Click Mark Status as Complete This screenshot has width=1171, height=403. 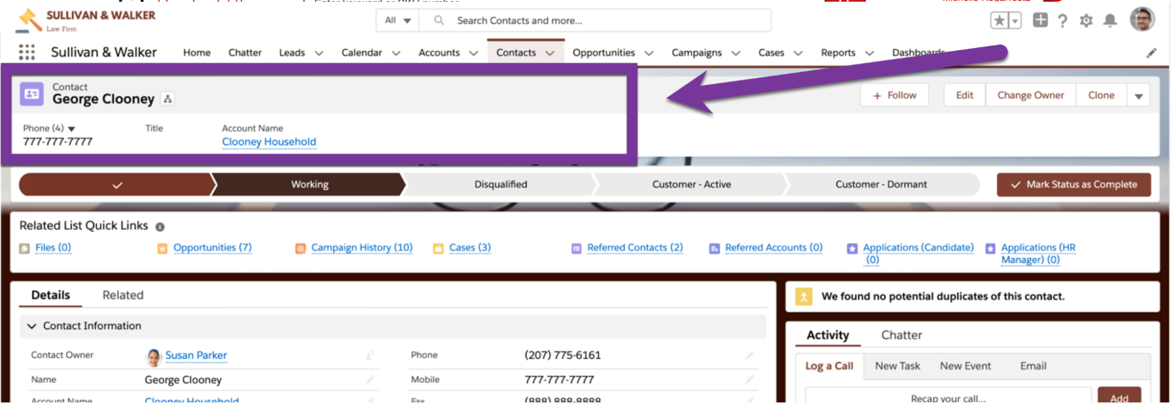(1074, 185)
